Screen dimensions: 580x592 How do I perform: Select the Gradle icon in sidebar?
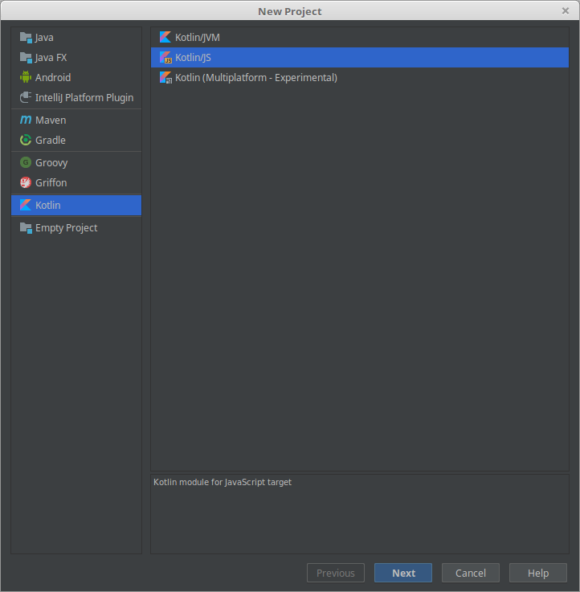tap(26, 140)
